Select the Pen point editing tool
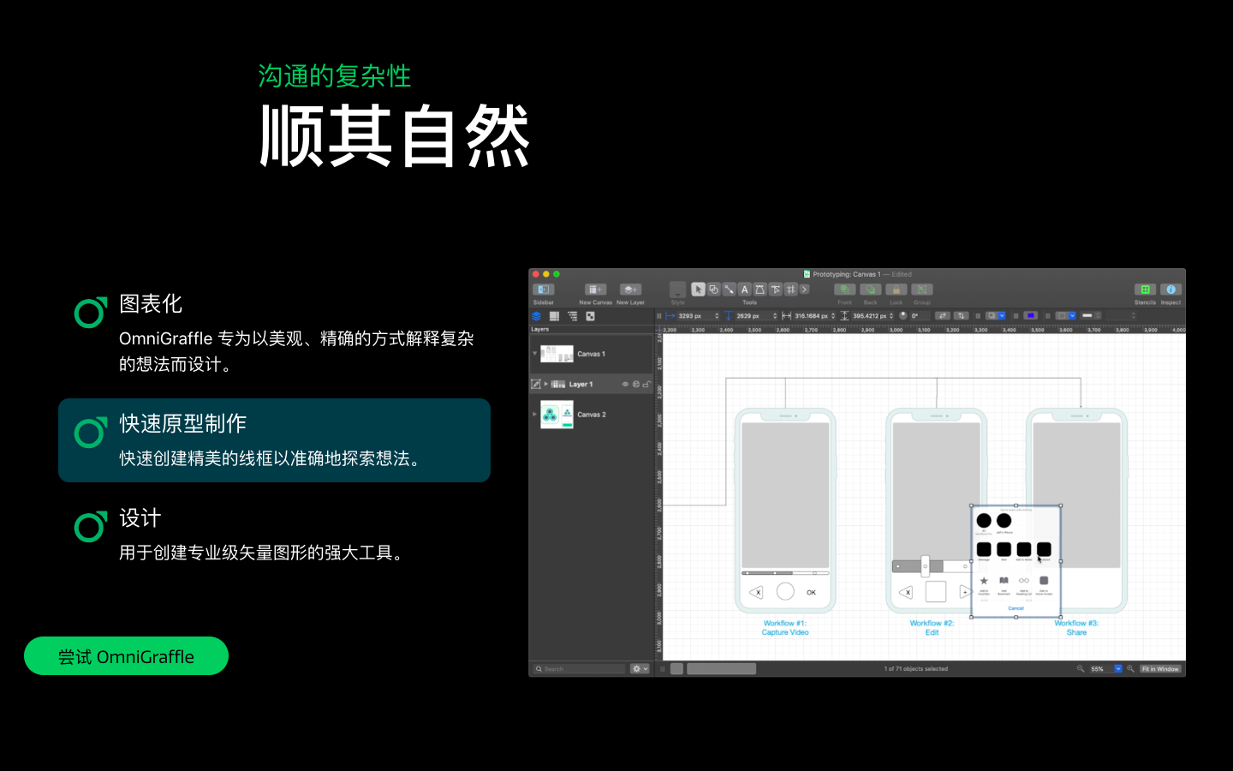The width and height of the screenshot is (1233, 771). click(x=776, y=289)
